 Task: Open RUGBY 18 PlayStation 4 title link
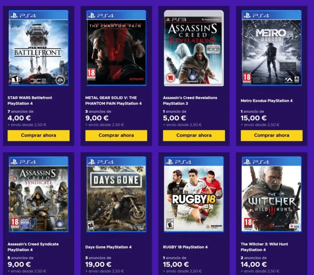[x=185, y=247]
